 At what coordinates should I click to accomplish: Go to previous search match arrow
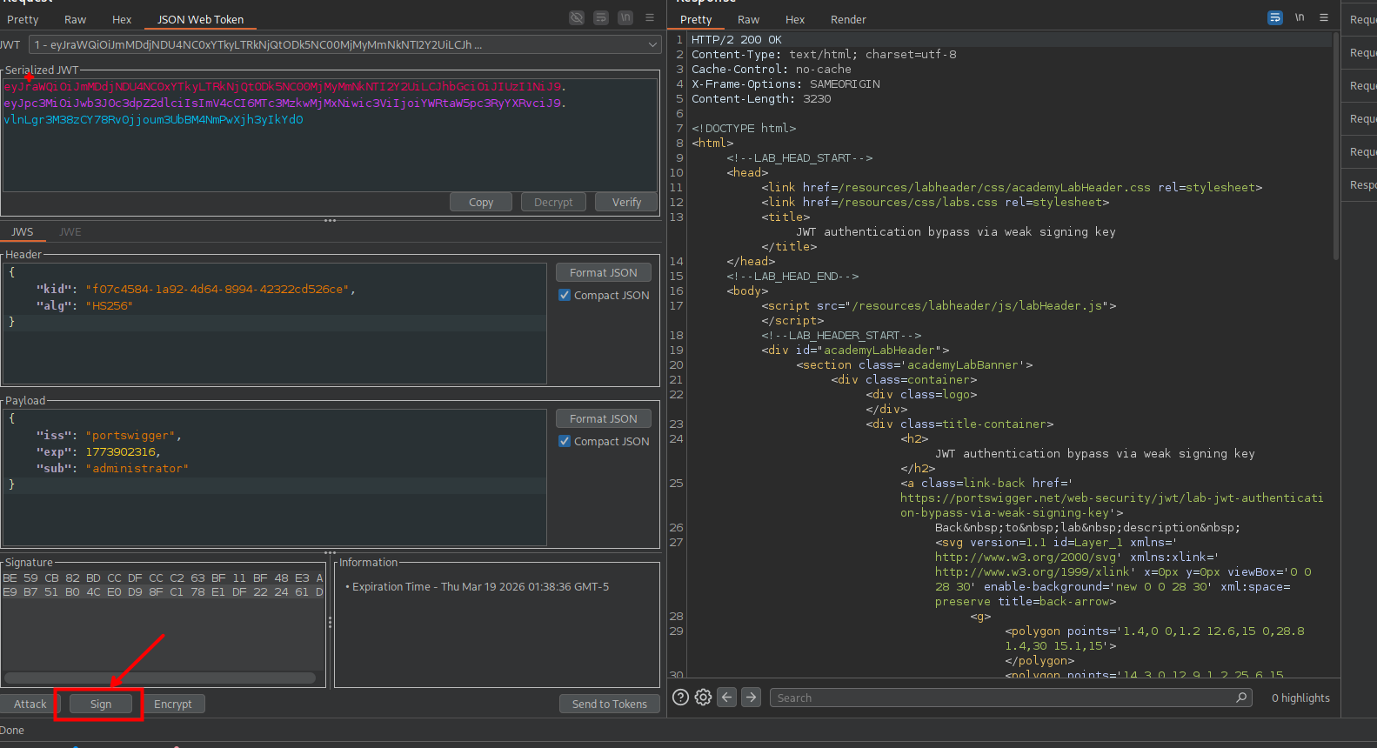[727, 698]
